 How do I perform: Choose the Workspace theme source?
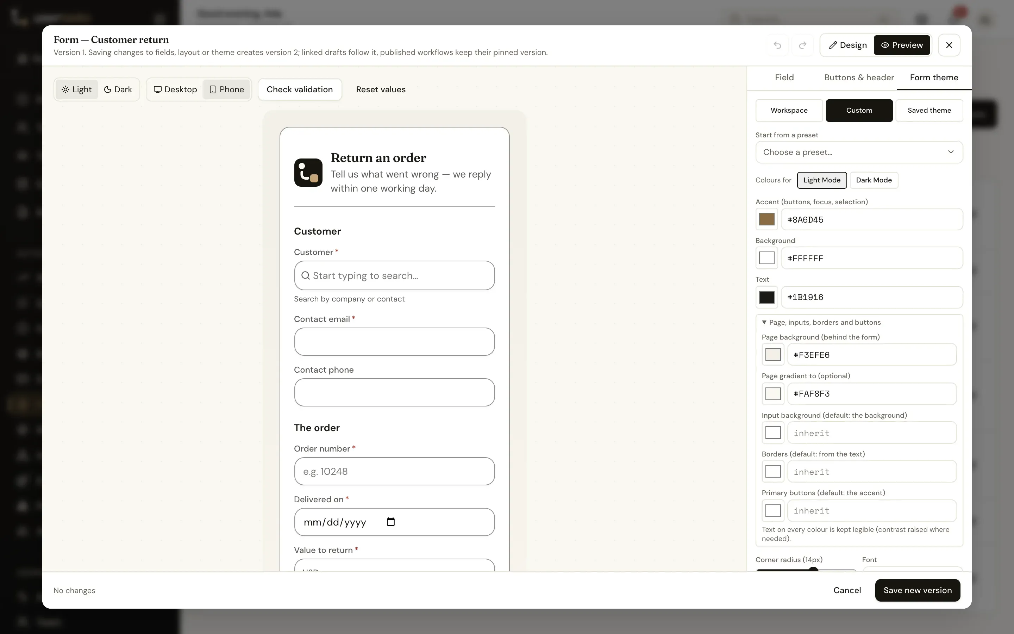click(789, 111)
